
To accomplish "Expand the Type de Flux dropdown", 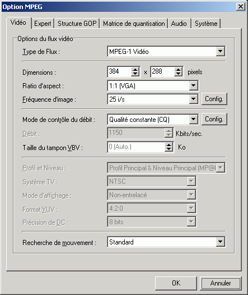I will pyautogui.click(x=220, y=51).
